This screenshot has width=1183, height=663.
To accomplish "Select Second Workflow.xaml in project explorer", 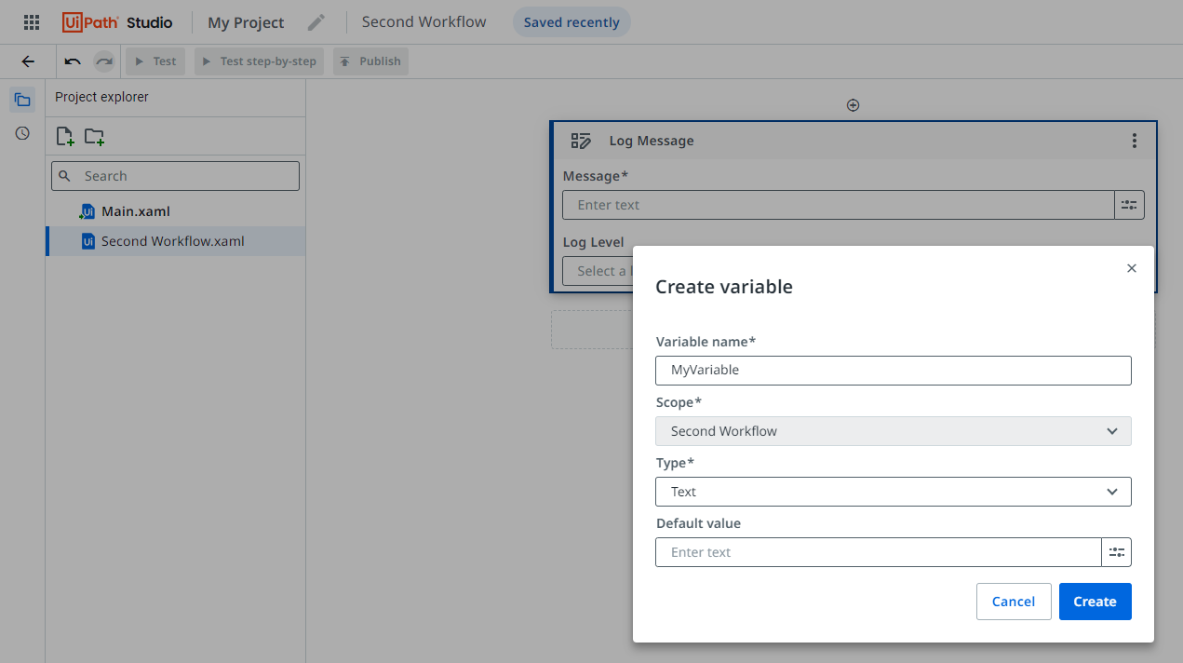I will pos(172,241).
